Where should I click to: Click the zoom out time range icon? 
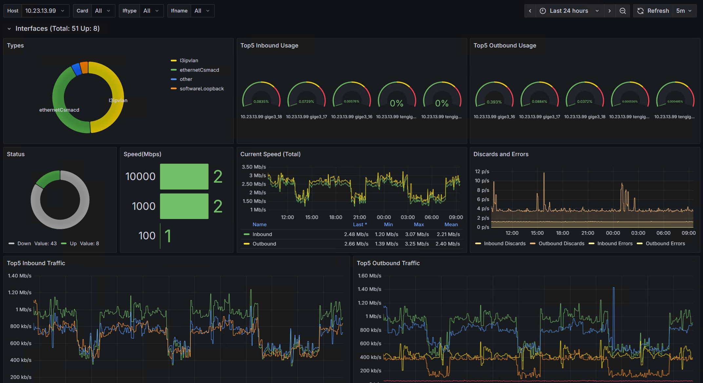(x=622, y=11)
